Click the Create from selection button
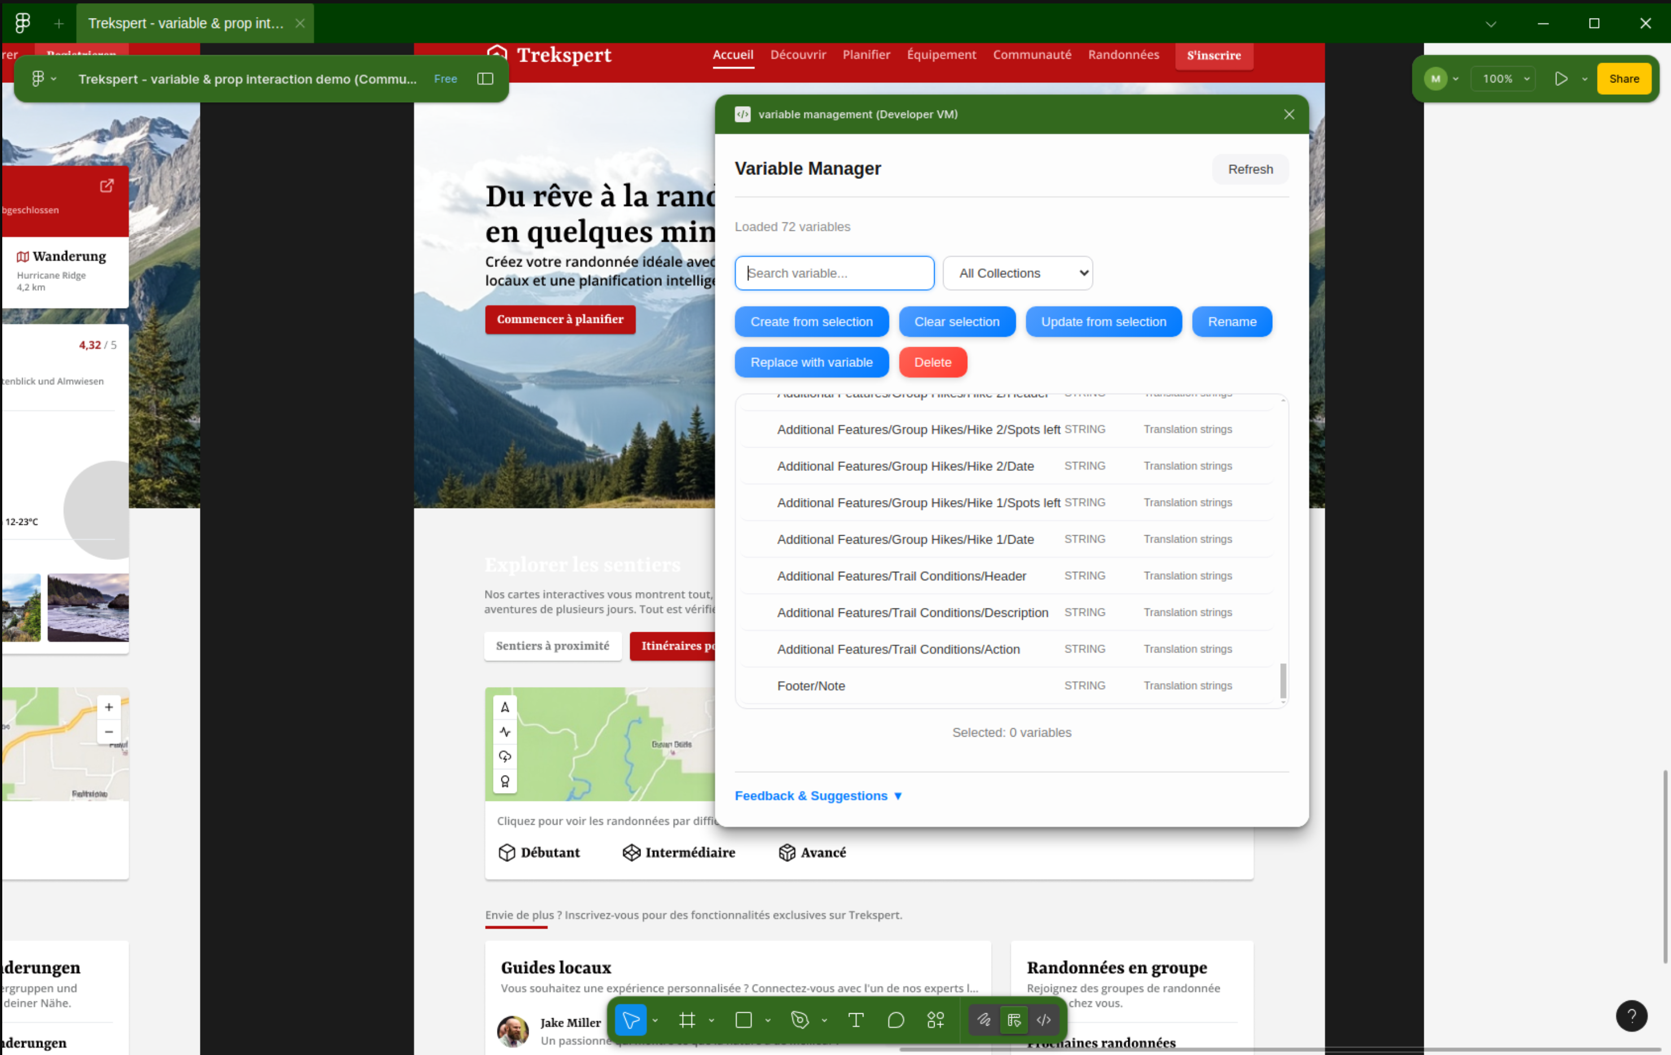The width and height of the screenshot is (1671, 1055). (811, 322)
